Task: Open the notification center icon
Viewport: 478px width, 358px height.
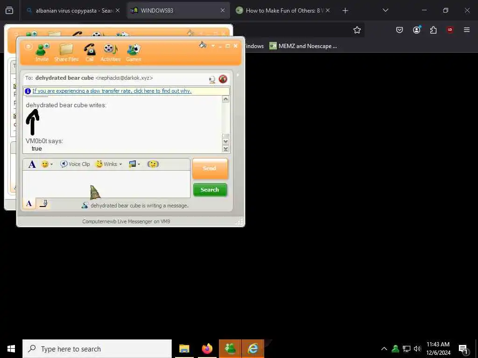Action: point(463,350)
